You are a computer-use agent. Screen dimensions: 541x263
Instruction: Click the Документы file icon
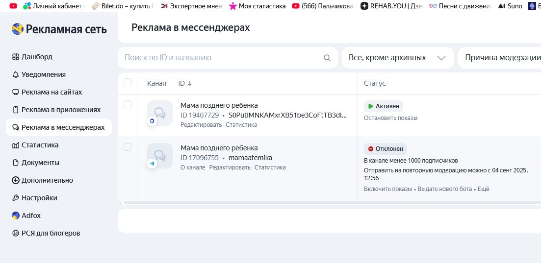[16, 163]
